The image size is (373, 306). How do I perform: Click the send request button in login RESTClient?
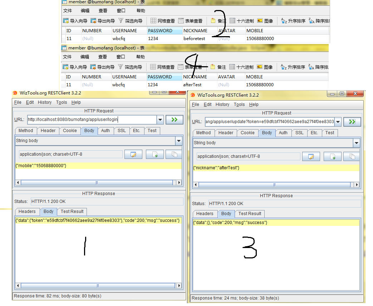click(x=175, y=120)
